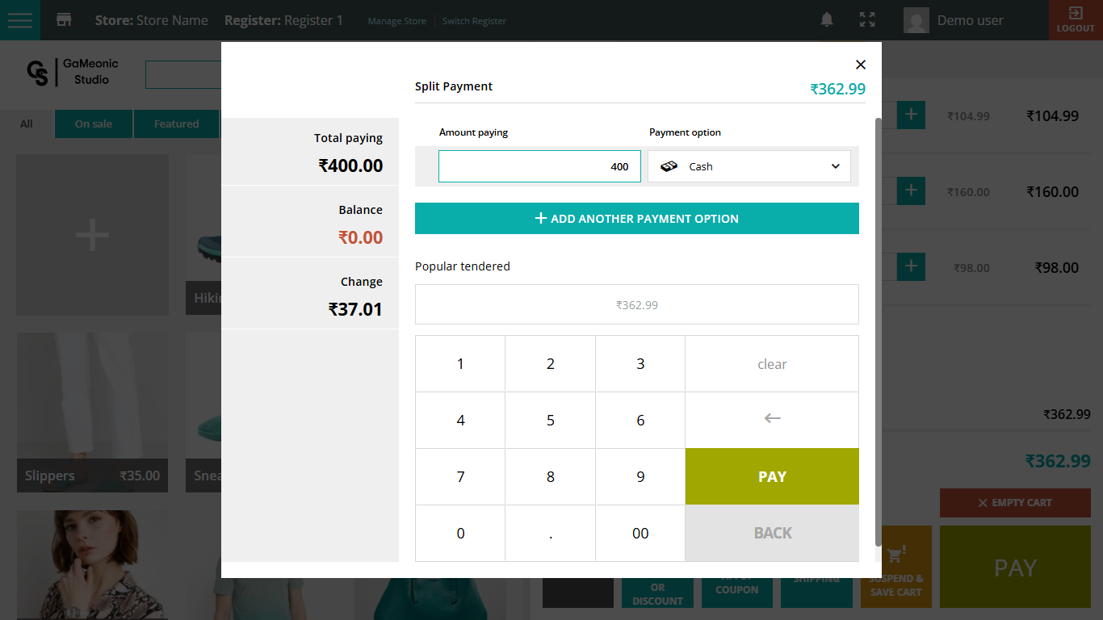Screen dimensions: 1103x620
Task: Close the Split Payment dialog
Action: 861,65
